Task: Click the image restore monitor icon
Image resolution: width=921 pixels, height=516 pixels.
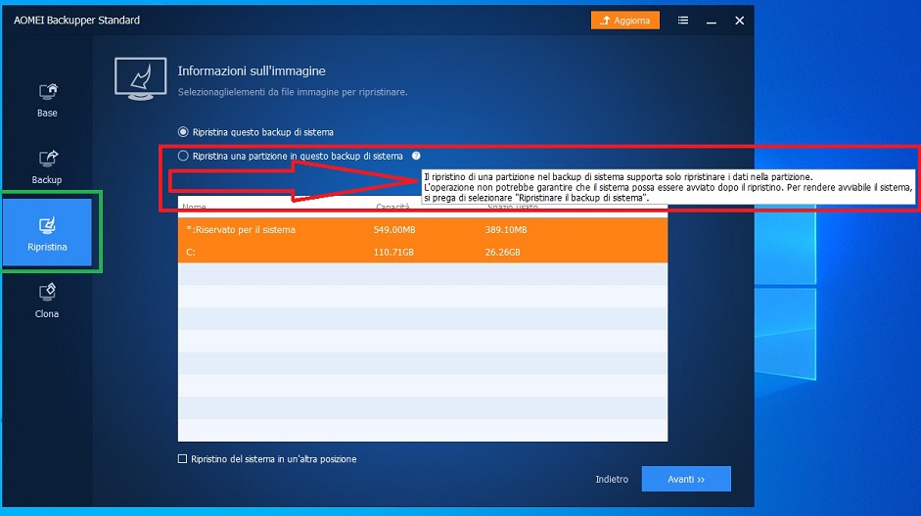Action: (140, 78)
